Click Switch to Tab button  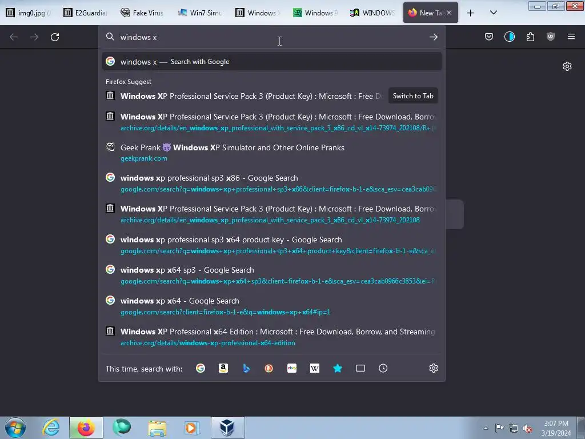click(413, 96)
